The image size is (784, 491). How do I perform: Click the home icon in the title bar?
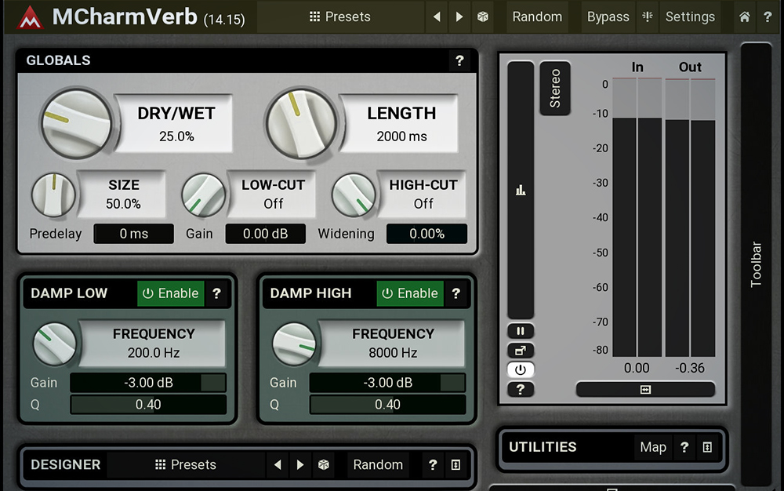tap(743, 16)
